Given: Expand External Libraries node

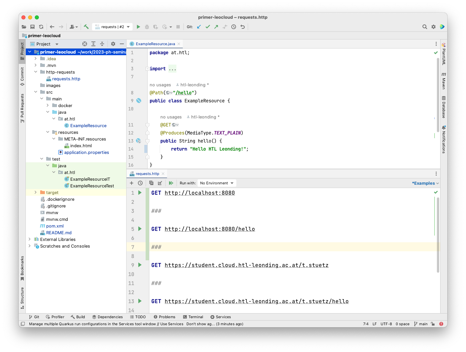Looking at the screenshot, I should click(x=29, y=239).
